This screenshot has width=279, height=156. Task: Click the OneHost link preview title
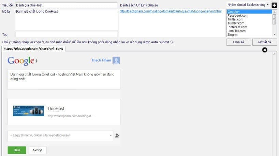56,109
